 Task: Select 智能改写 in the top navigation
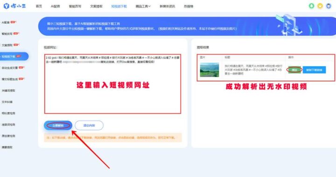pos(75,7)
